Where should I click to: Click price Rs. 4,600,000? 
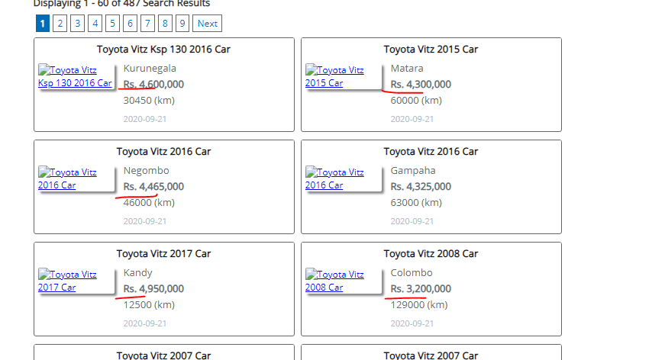pyautogui.click(x=153, y=85)
